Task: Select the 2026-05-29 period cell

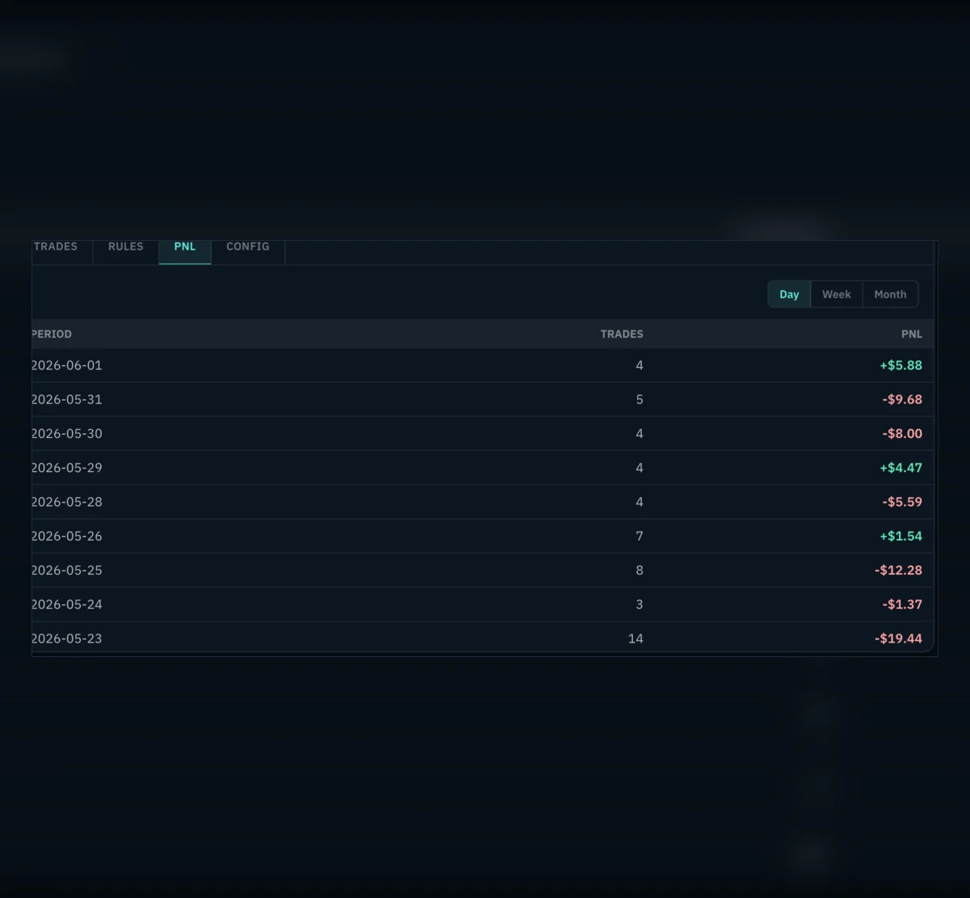Action: (x=67, y=467)
